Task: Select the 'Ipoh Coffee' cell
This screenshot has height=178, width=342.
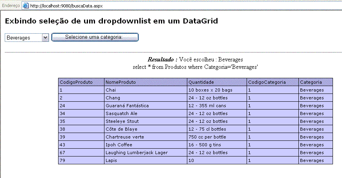Action: coord(146,145)
